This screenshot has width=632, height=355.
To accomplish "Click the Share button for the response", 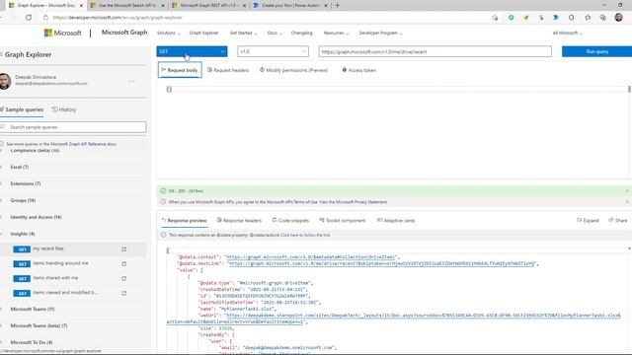I will point(618,221).
